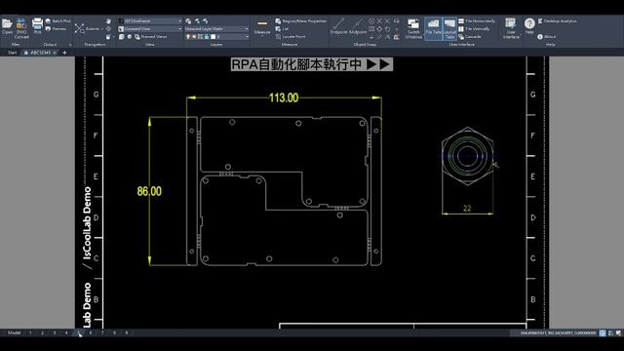Expand the current layer dropdown list
Viewport: 624px width, 351px height.
tap(247, 37)
